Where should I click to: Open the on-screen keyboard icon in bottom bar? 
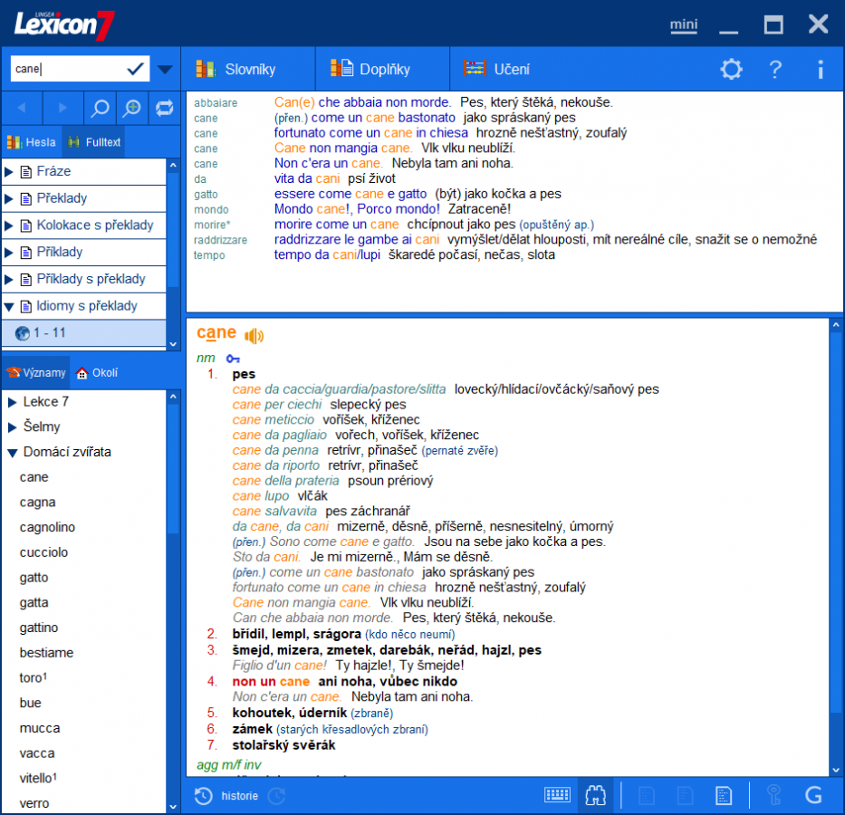pyautogui.click(x=559, y=794)
